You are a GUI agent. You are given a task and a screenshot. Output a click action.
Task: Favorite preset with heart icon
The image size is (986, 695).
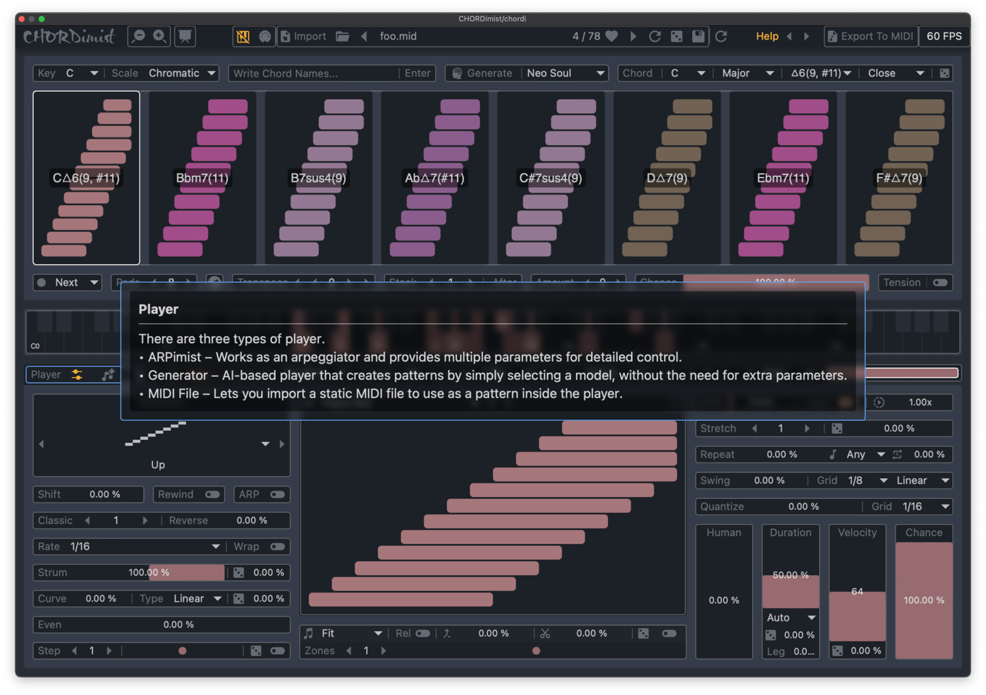pyautogui.click(x=612, y=36)
